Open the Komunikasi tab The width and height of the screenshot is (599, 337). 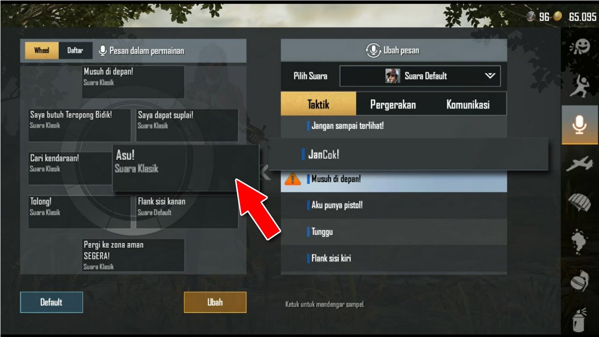tap(468, 104)
